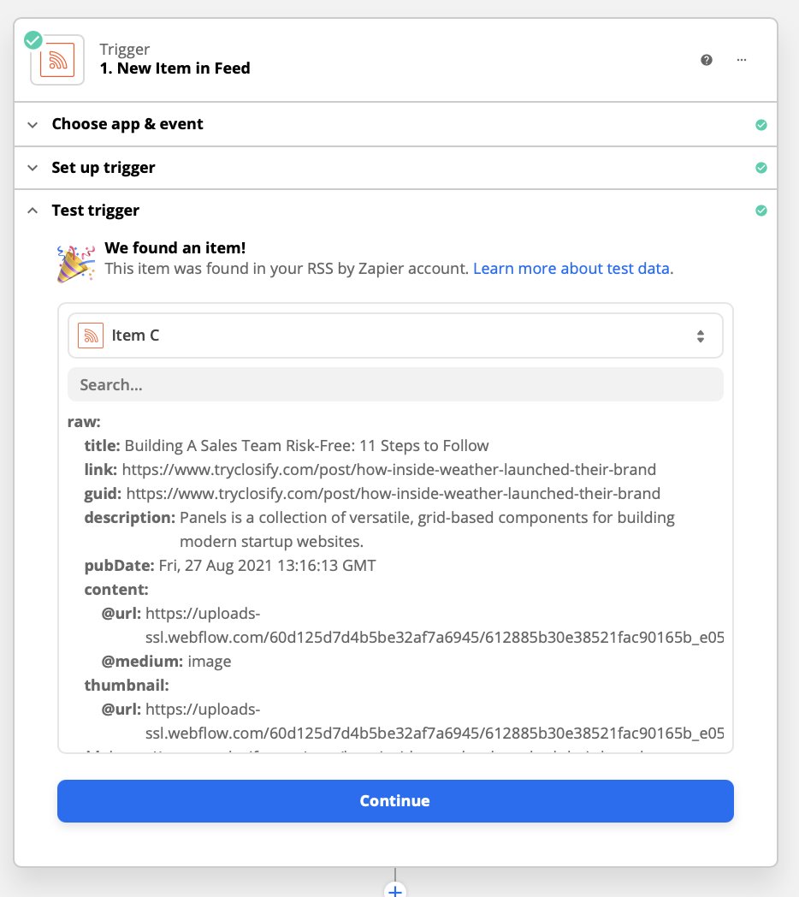Click the green check on the Trigger header
The width and height of the screenshot is (799, 897).
click(33, 39)
